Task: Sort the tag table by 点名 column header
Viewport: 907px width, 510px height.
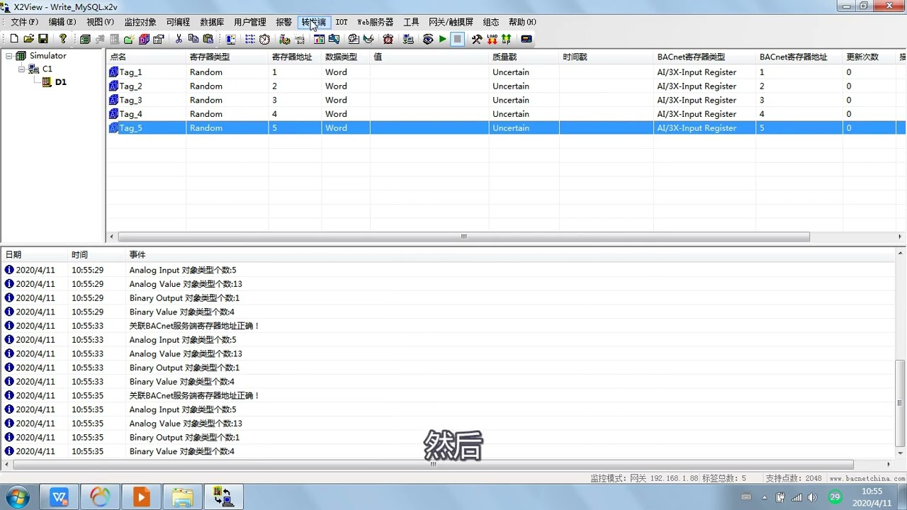Action: pos(146,57)
